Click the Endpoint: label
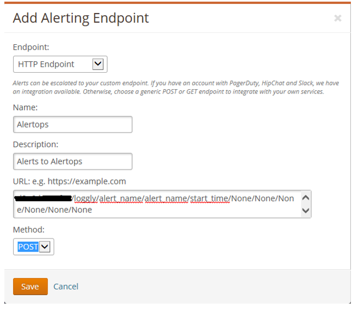Screen dimensions: 352x314 (31, 48)
